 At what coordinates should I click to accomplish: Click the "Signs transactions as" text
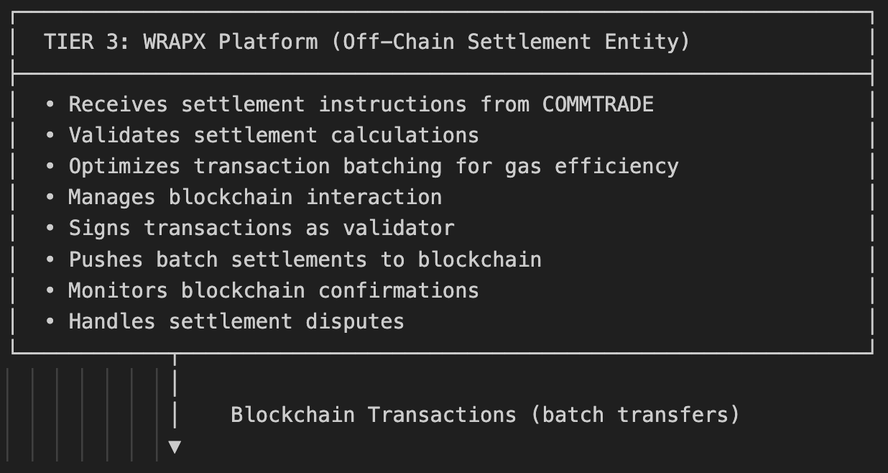click(x=199, y=228)
